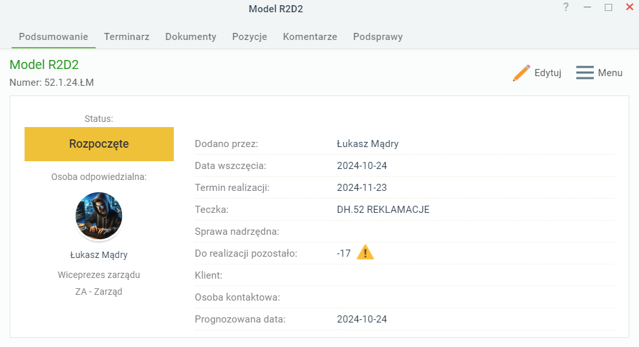Minimize the Model R2D2 window
Image resolution: width=639 pixels, height=347 pixels.
click(587, 7)
